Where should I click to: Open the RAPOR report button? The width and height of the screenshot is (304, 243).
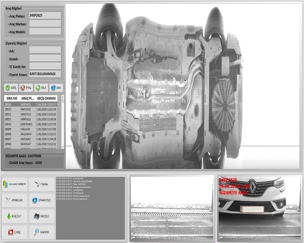point(41,232)
